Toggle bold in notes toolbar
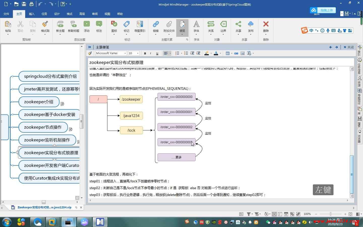This screenshot has width=363, height=227. pyautogui.click(x=145, y=53)
